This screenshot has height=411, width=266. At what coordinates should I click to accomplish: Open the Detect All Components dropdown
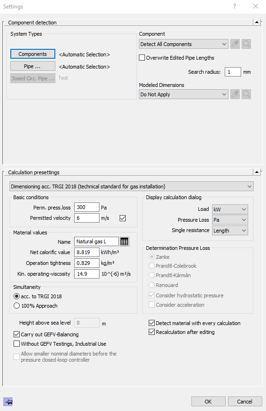pyautogui.click(x=183, y=44)
